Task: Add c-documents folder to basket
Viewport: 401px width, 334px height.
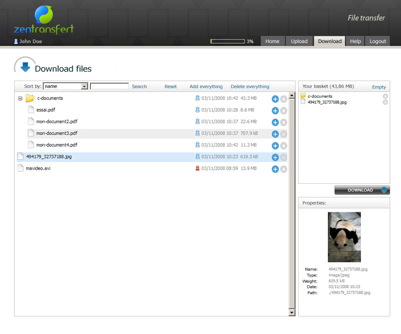Action: click(x=275, y=99)
